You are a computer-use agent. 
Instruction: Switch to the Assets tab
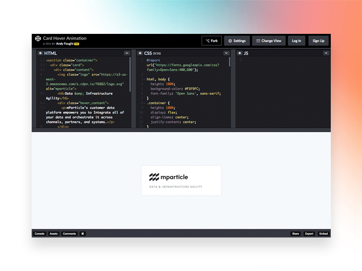tap(53, 234)
